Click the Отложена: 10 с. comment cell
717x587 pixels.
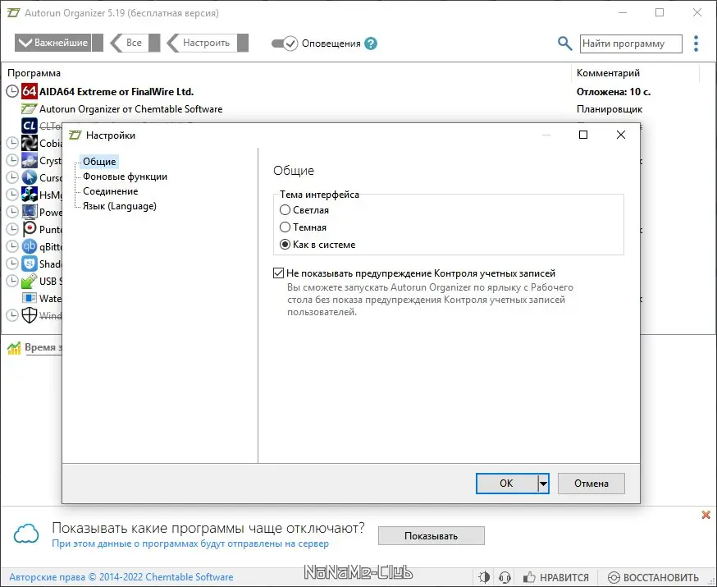[x=613, y=91]
